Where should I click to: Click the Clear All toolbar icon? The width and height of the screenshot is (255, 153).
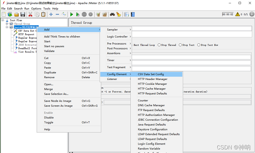pyautogui.click(x=105, y=14)
